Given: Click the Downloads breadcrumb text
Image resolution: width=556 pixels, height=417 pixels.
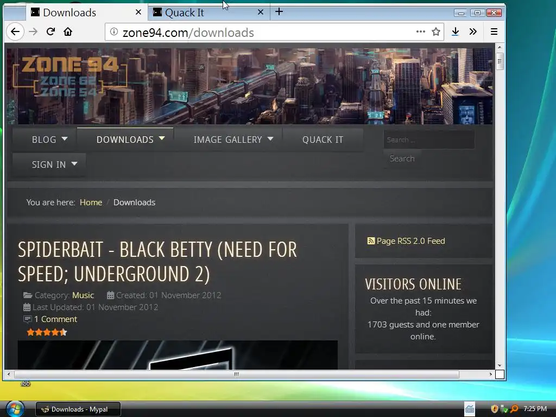Looking at the screenshot, I should 135,203.
